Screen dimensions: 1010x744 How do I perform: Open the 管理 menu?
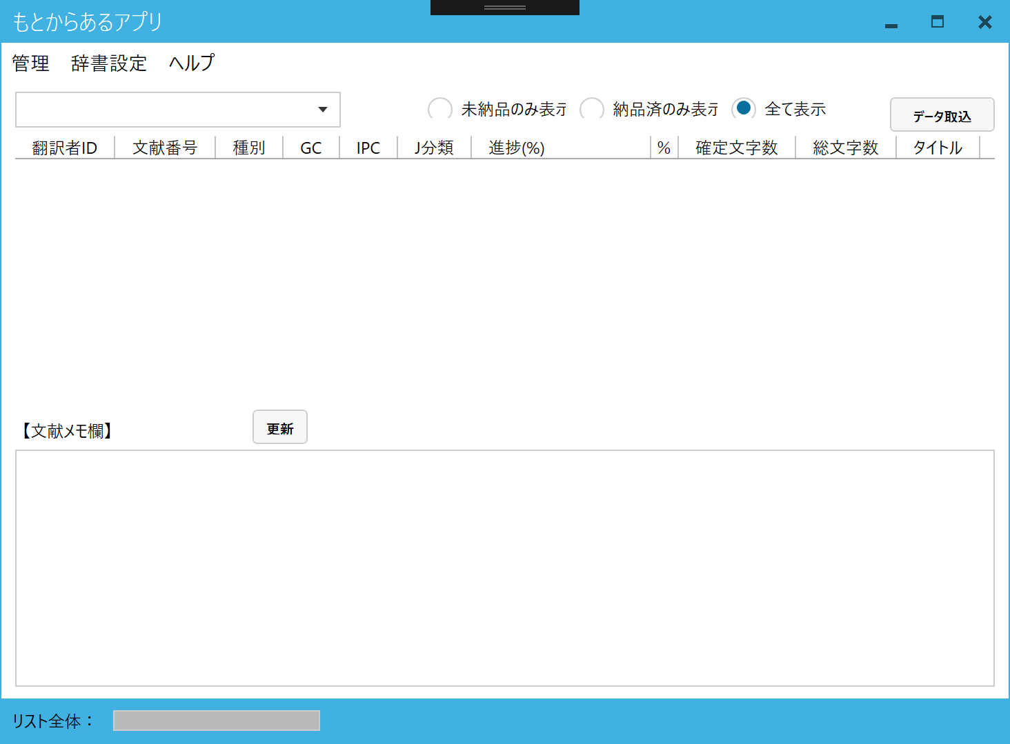point(31,63)
